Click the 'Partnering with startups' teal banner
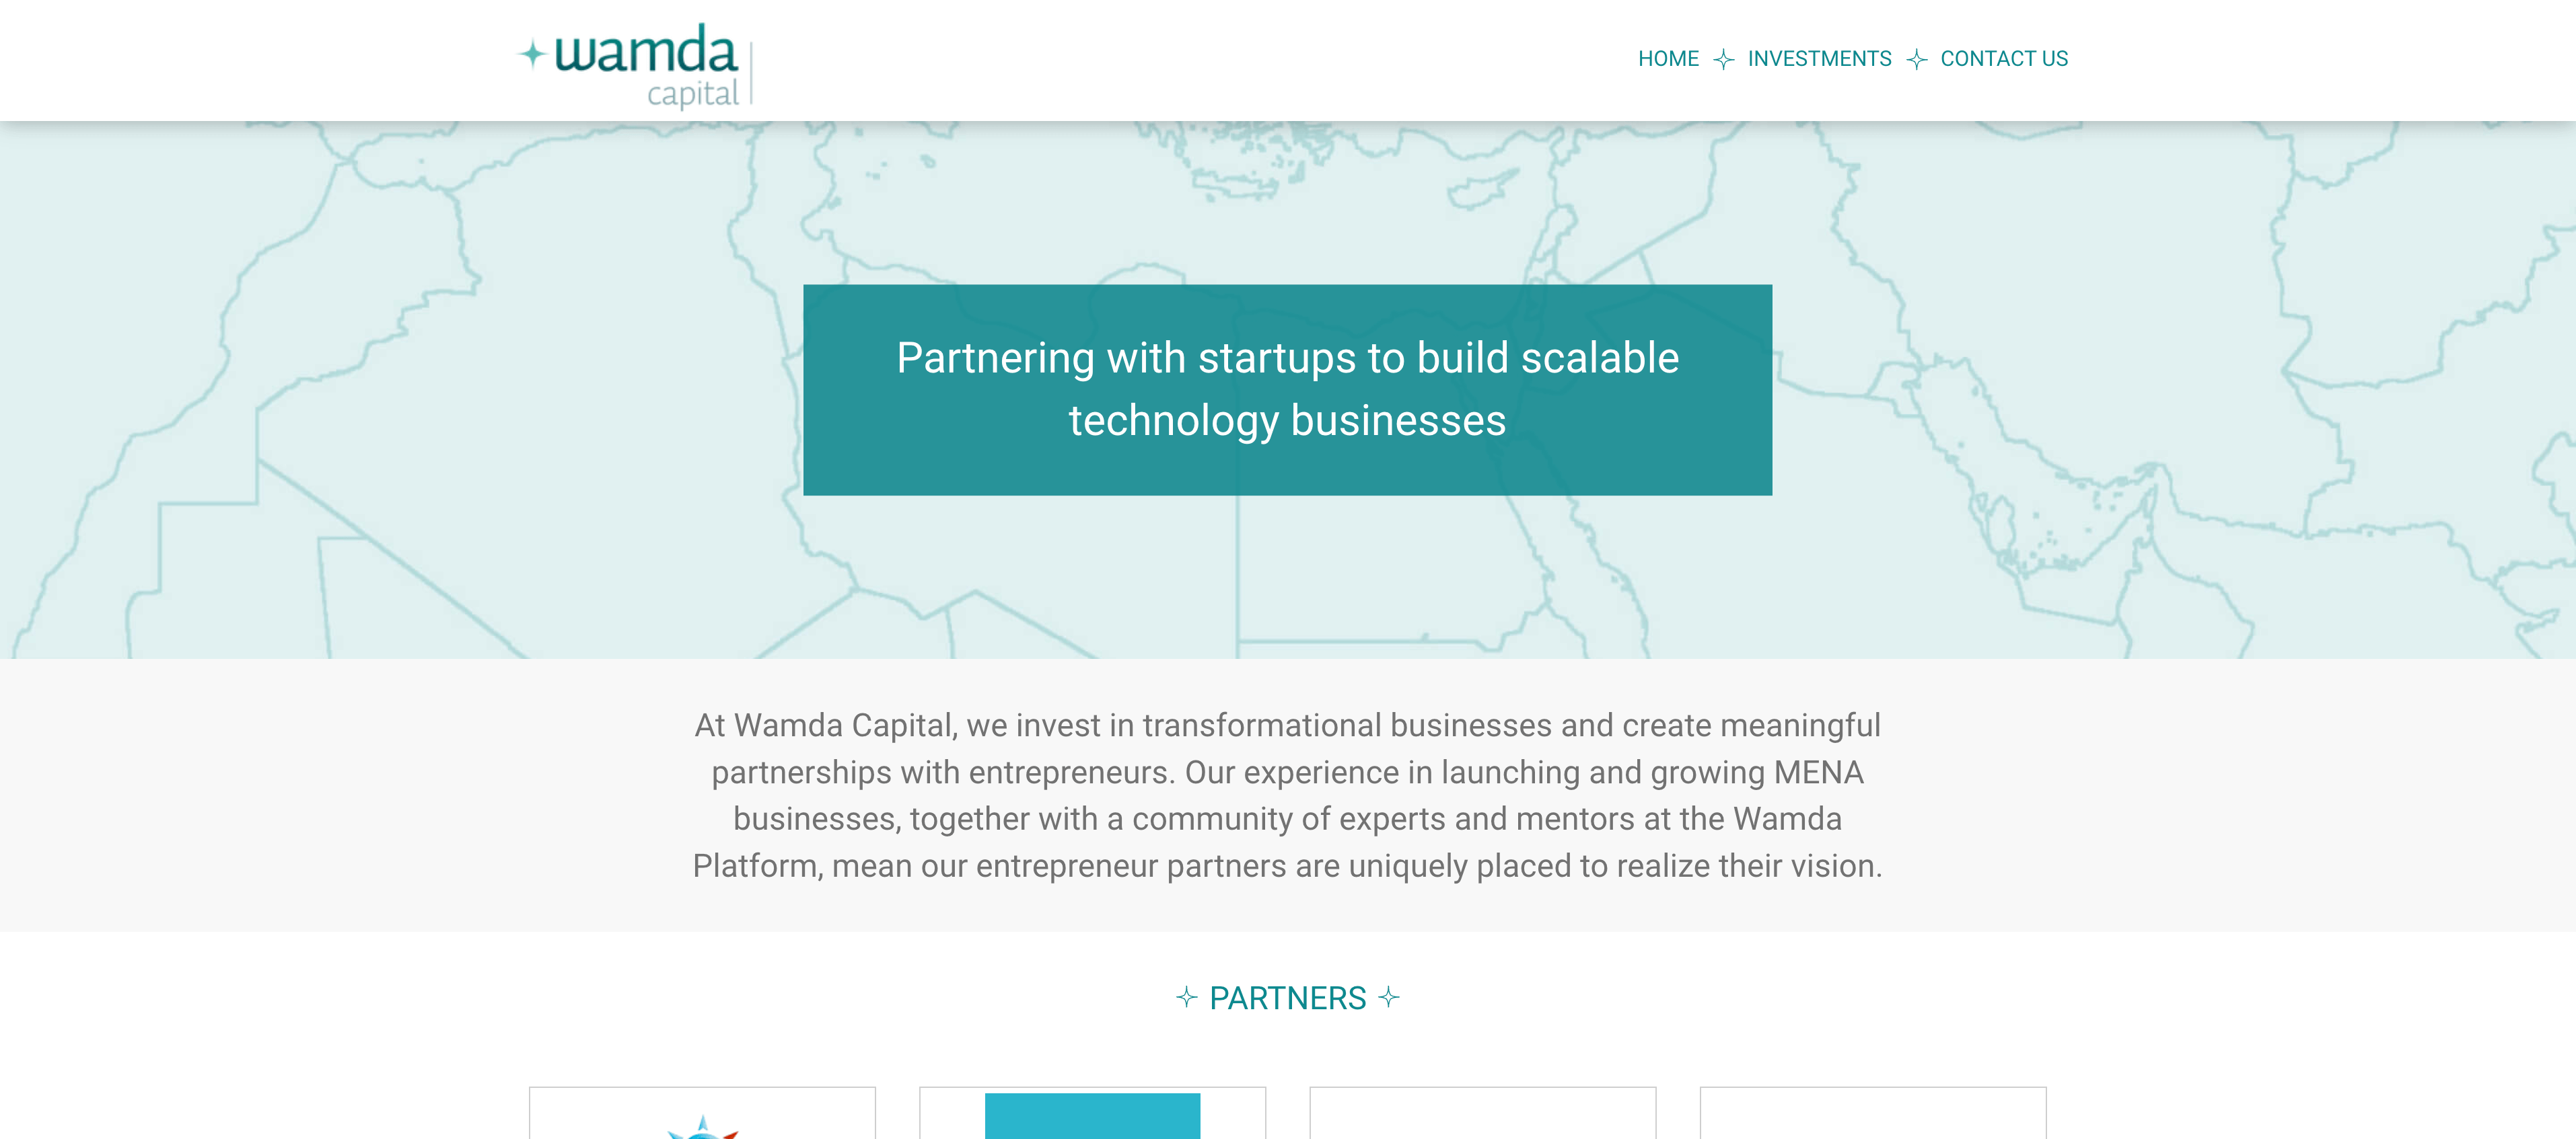Screen dimensions: 2576x1139 click(1287, 390)
